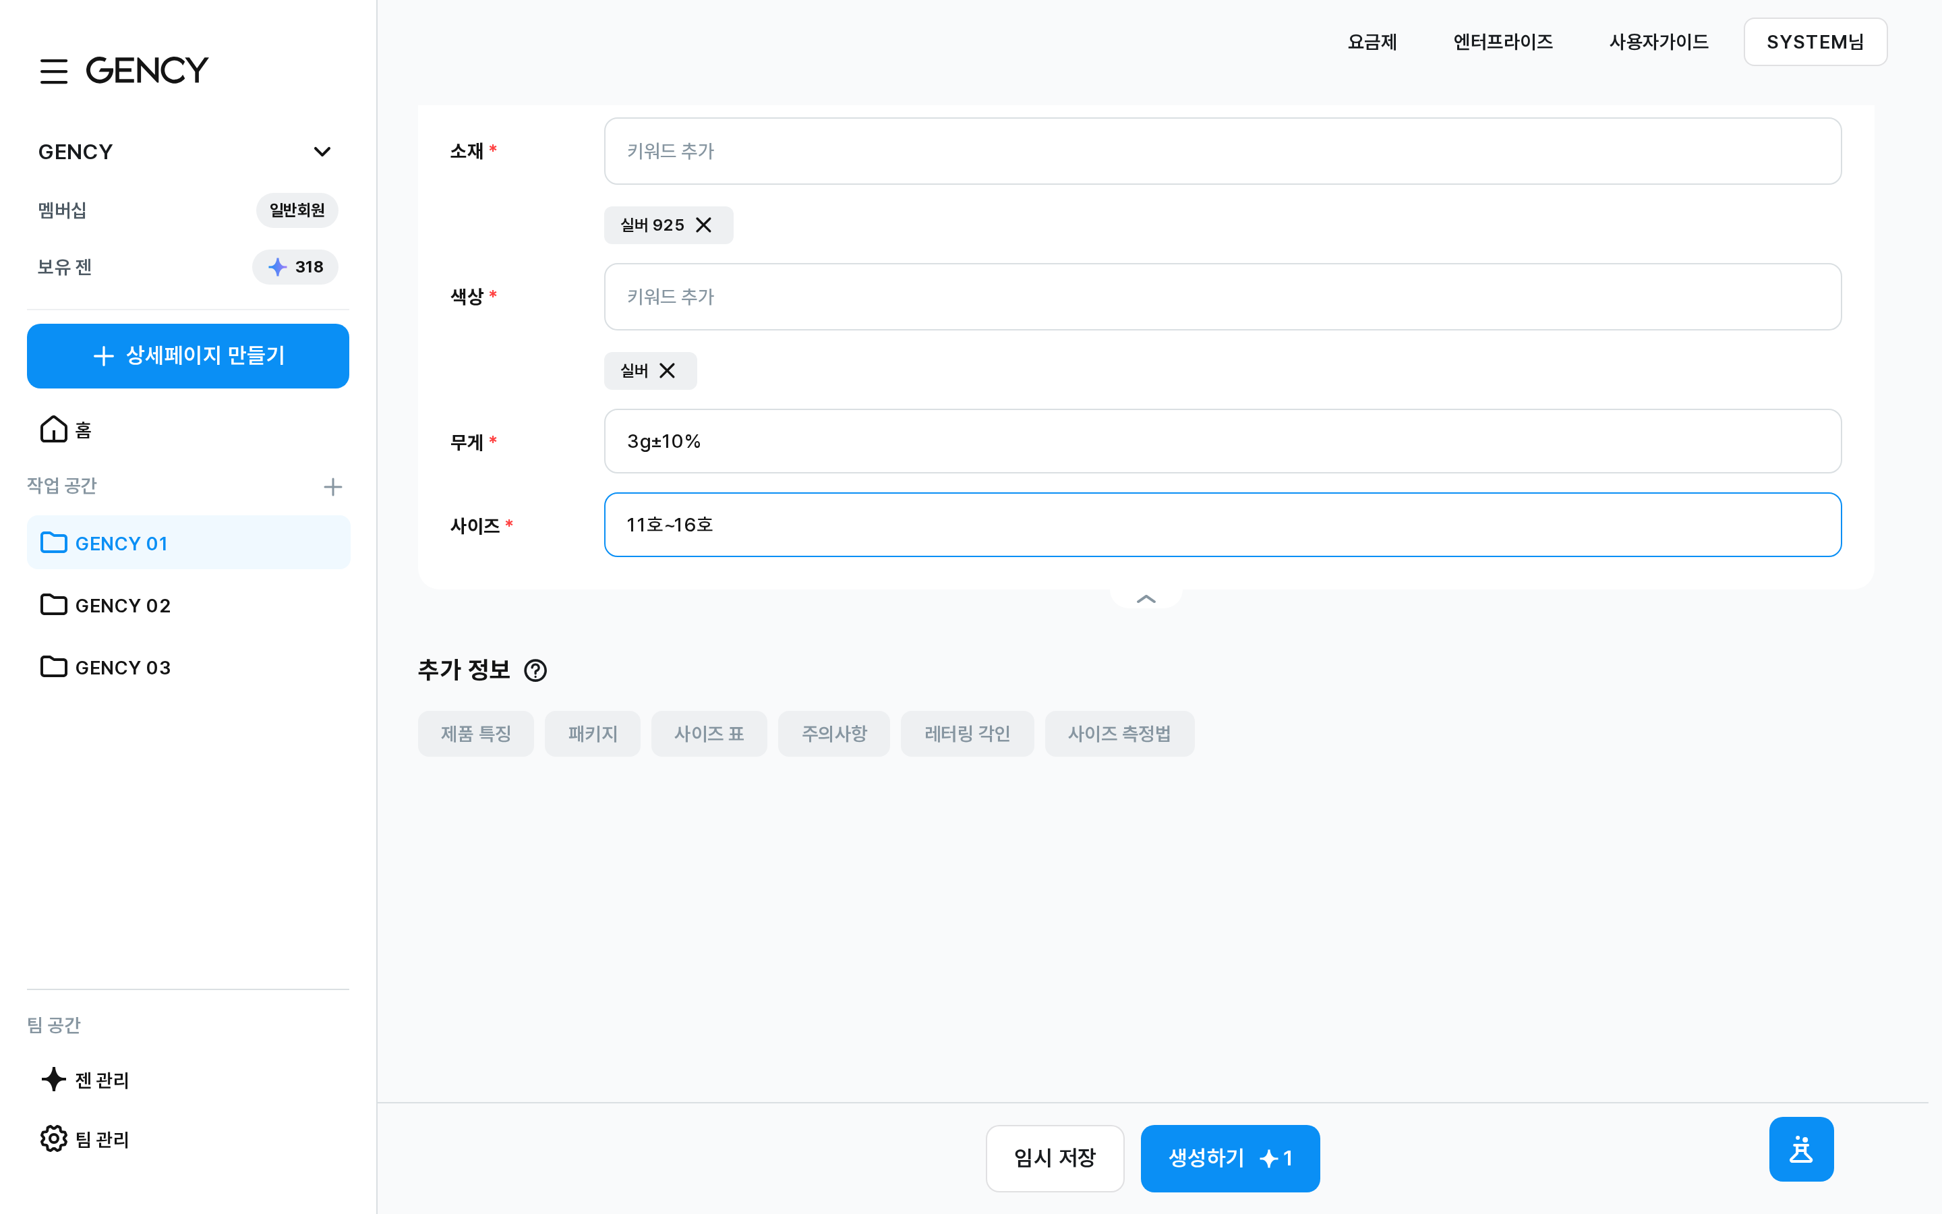This screenshot has width=1942, height=1214.
Task: Open the 엔터프라이즈 page
Action: click(x=1503, y=42)
